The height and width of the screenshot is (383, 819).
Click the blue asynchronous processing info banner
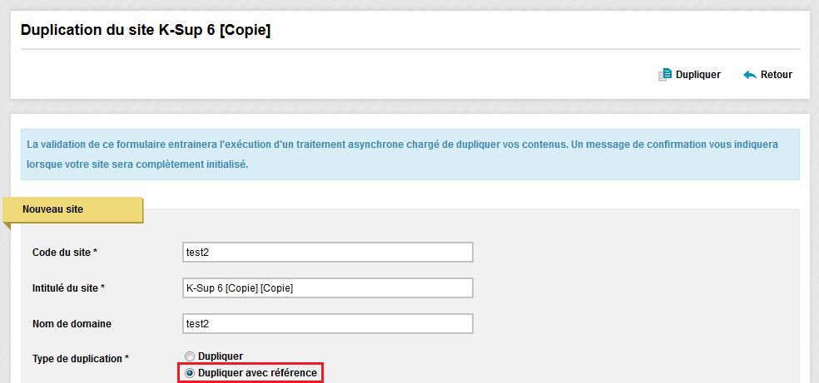pos(410,155)
